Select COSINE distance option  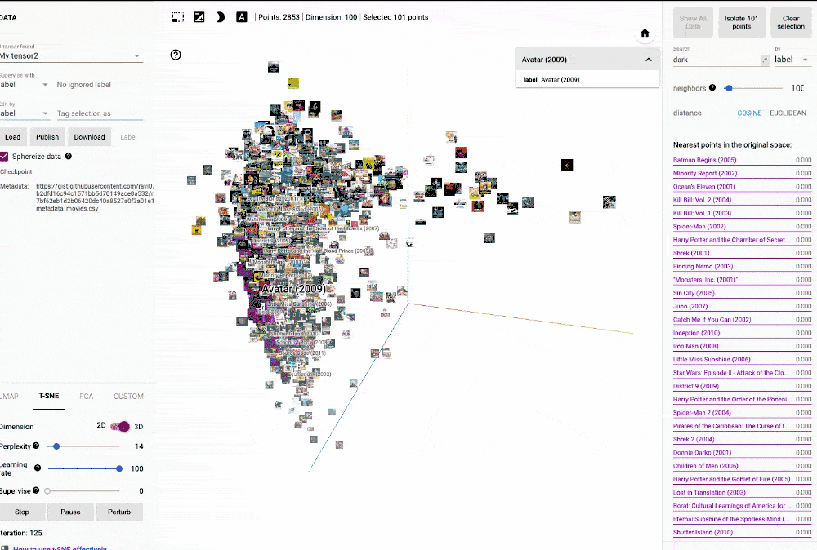click(x=749, y=113)
